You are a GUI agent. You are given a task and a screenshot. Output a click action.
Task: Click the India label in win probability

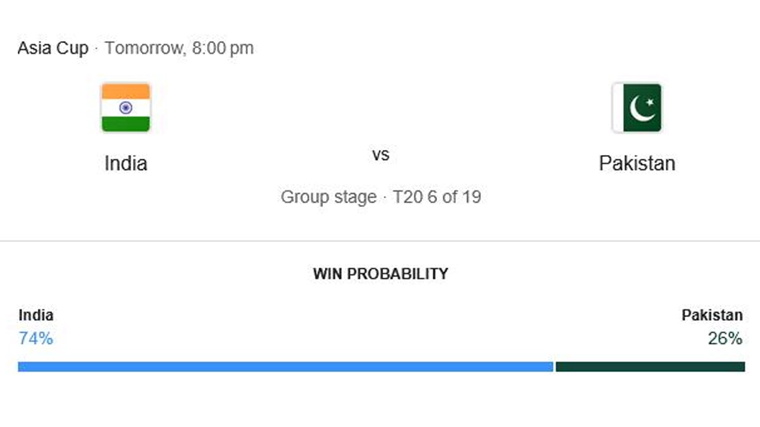[x=35, y=315]
